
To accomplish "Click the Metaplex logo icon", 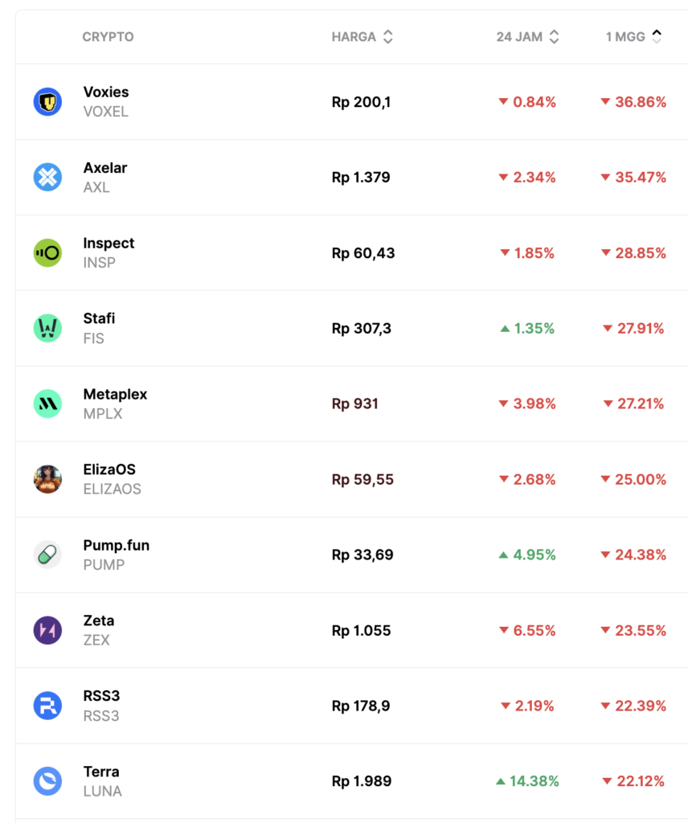I will coord(47,404).
